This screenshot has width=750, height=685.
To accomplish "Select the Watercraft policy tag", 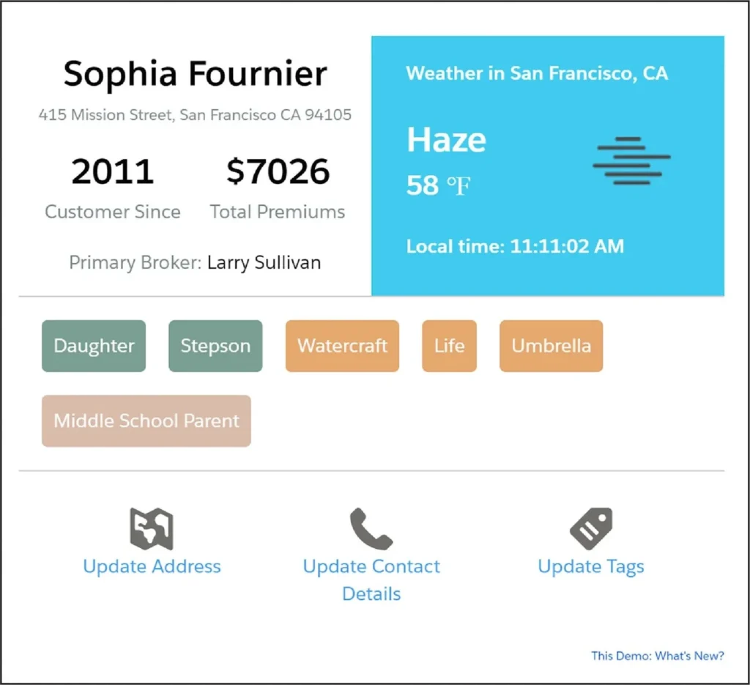I will (x=342, y=346).
